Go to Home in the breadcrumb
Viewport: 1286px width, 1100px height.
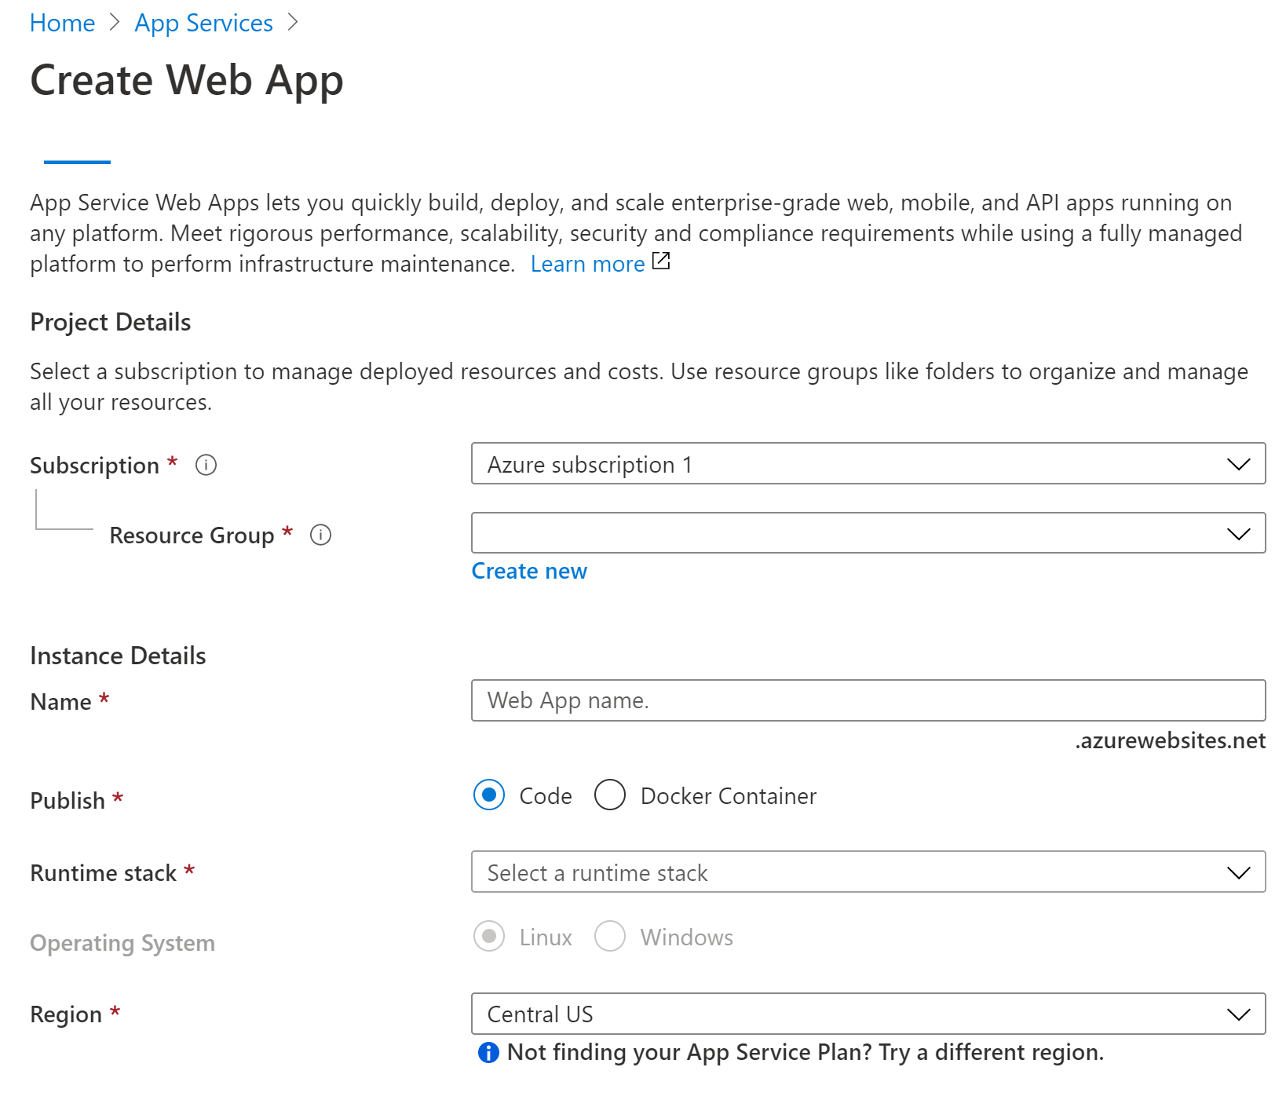[x=62, y=23]
